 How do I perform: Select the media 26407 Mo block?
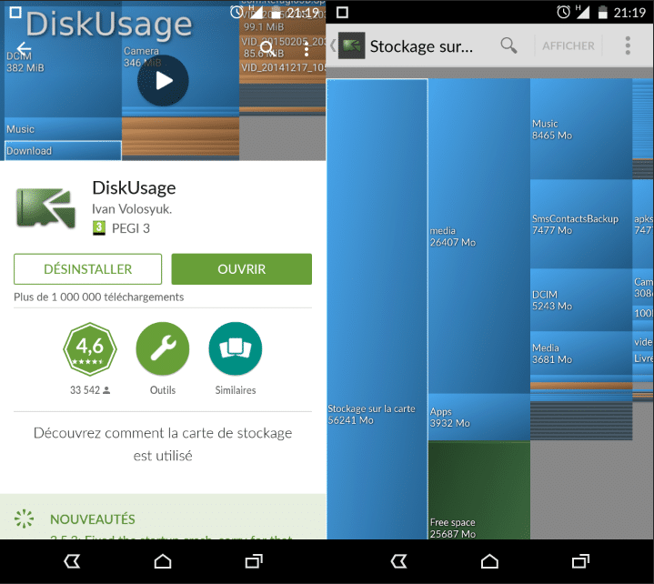[478, 237]
